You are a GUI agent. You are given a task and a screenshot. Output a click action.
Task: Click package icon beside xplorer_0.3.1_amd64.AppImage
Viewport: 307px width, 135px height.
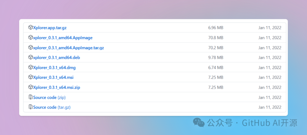[30, 37]
